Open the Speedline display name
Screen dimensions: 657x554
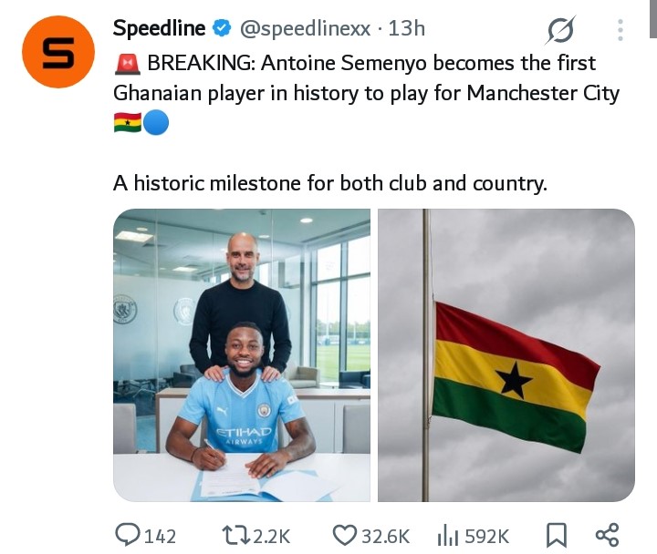pyautogui.click(x=160, y=29)
